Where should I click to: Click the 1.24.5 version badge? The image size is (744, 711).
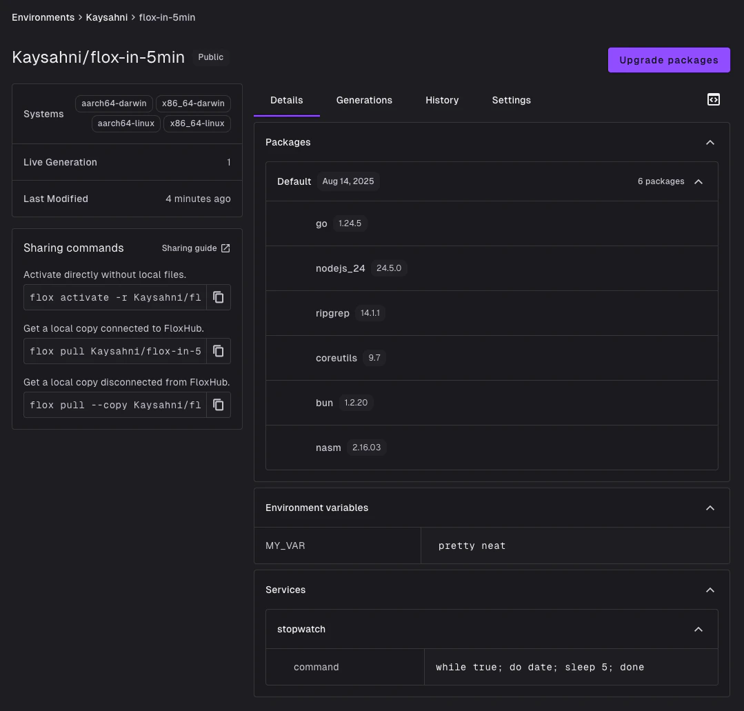click(350, 223)
